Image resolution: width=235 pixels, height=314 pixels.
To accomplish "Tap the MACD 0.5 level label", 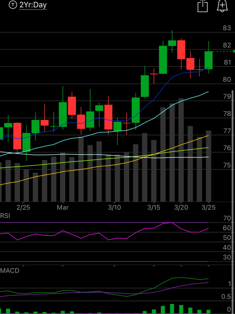I will [226, 297].
